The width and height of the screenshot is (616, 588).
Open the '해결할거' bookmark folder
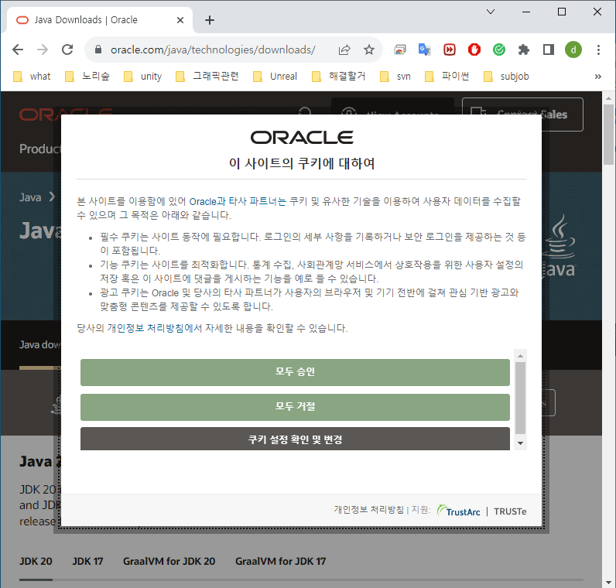pos(339,76)
